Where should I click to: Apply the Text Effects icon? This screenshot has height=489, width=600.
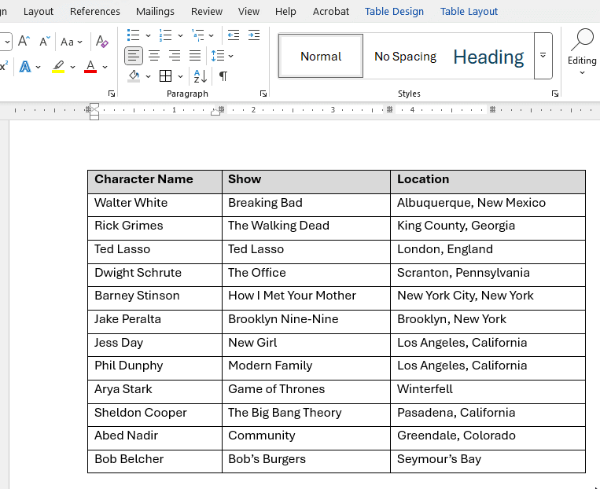tap(25, 67)
